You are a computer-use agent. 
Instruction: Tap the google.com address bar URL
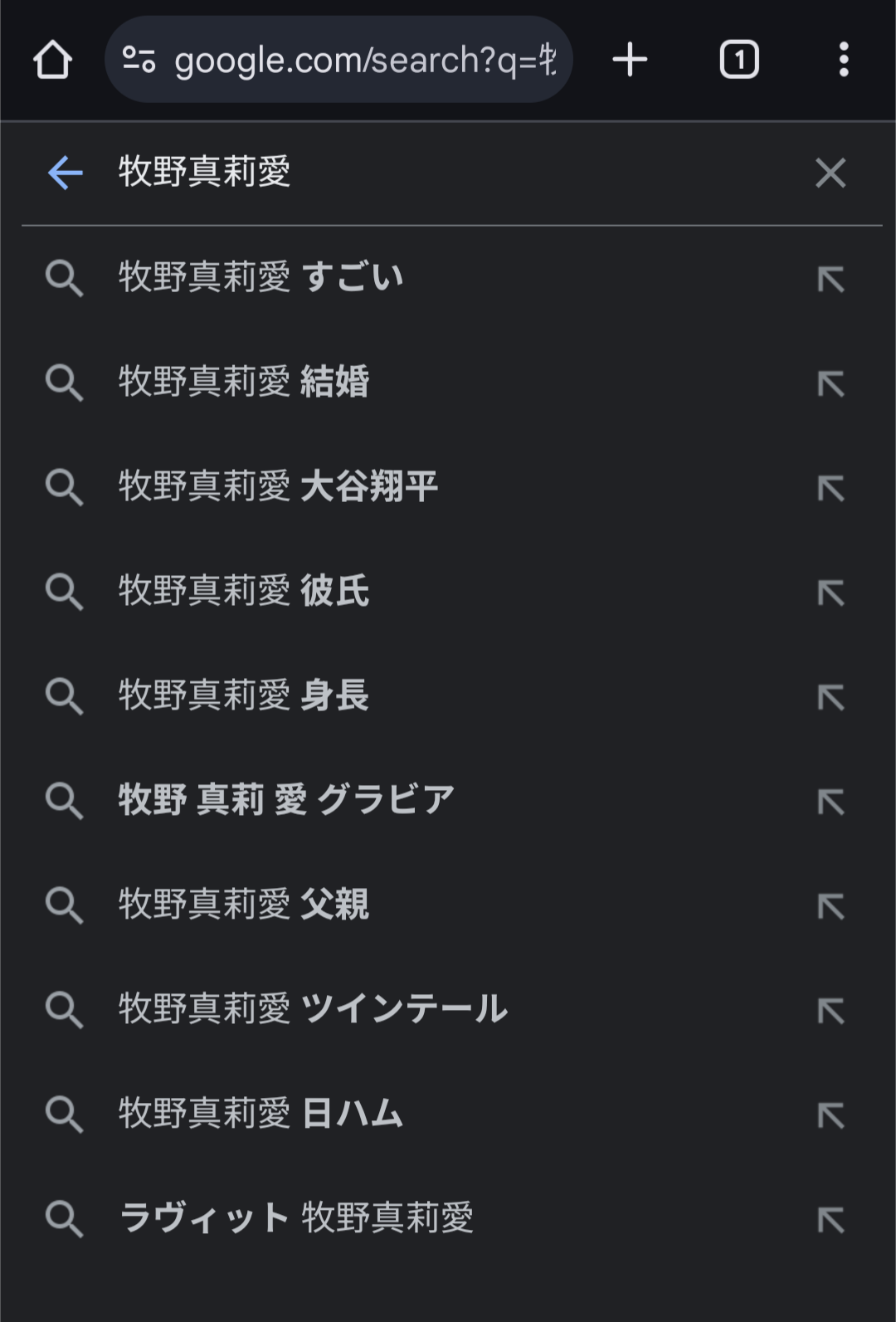coord(365,60)
